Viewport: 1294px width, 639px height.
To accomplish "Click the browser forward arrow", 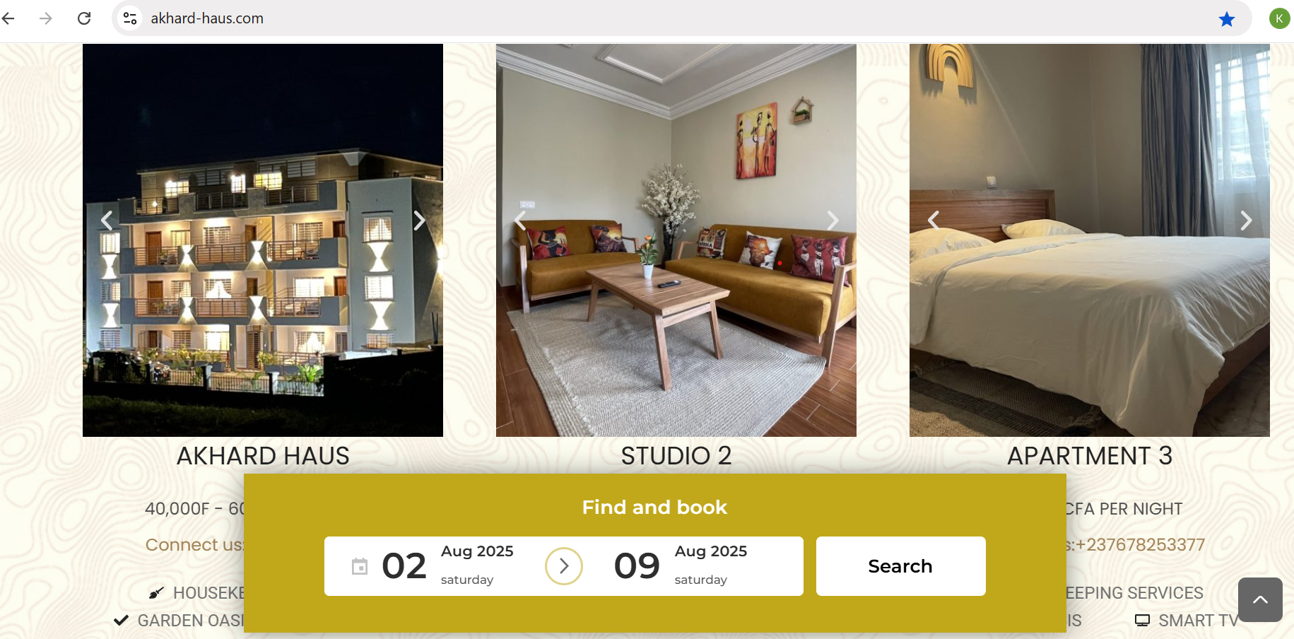I will point(46,18).
